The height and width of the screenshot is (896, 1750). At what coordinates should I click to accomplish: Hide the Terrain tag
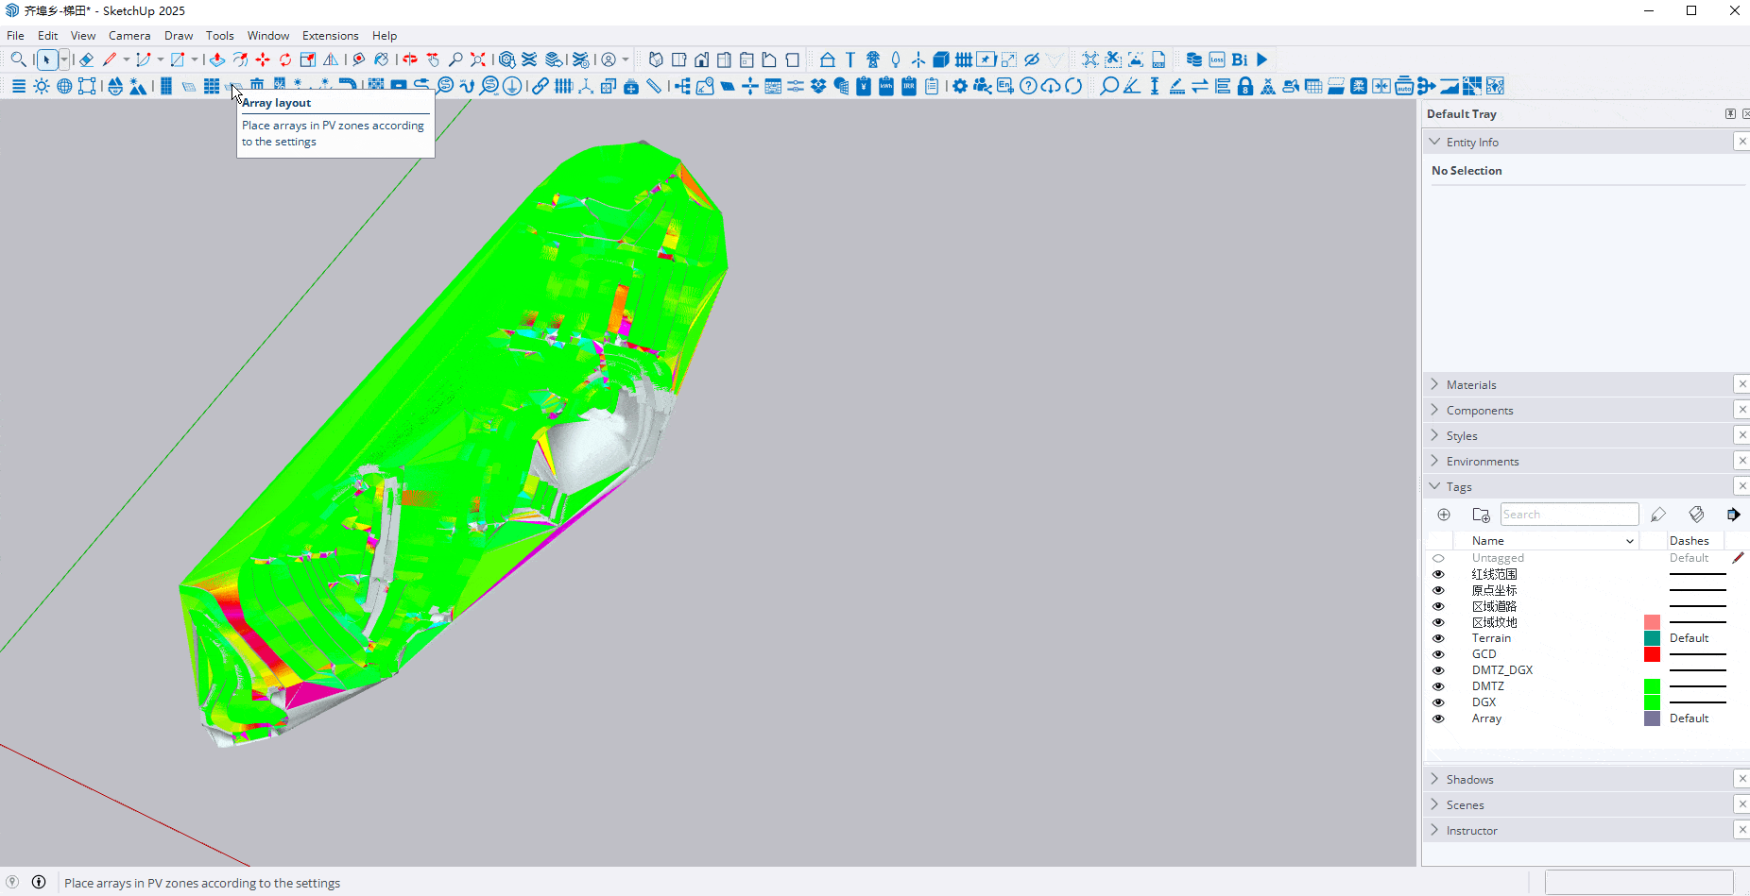click(x=1438, y=638)
